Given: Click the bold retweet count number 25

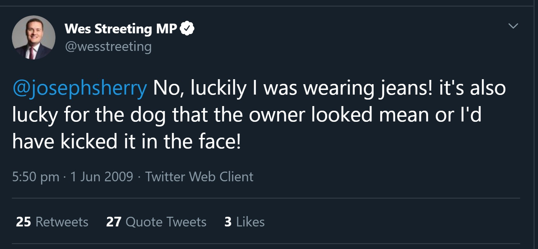Looking at the screenshot, I should [24, 222].
